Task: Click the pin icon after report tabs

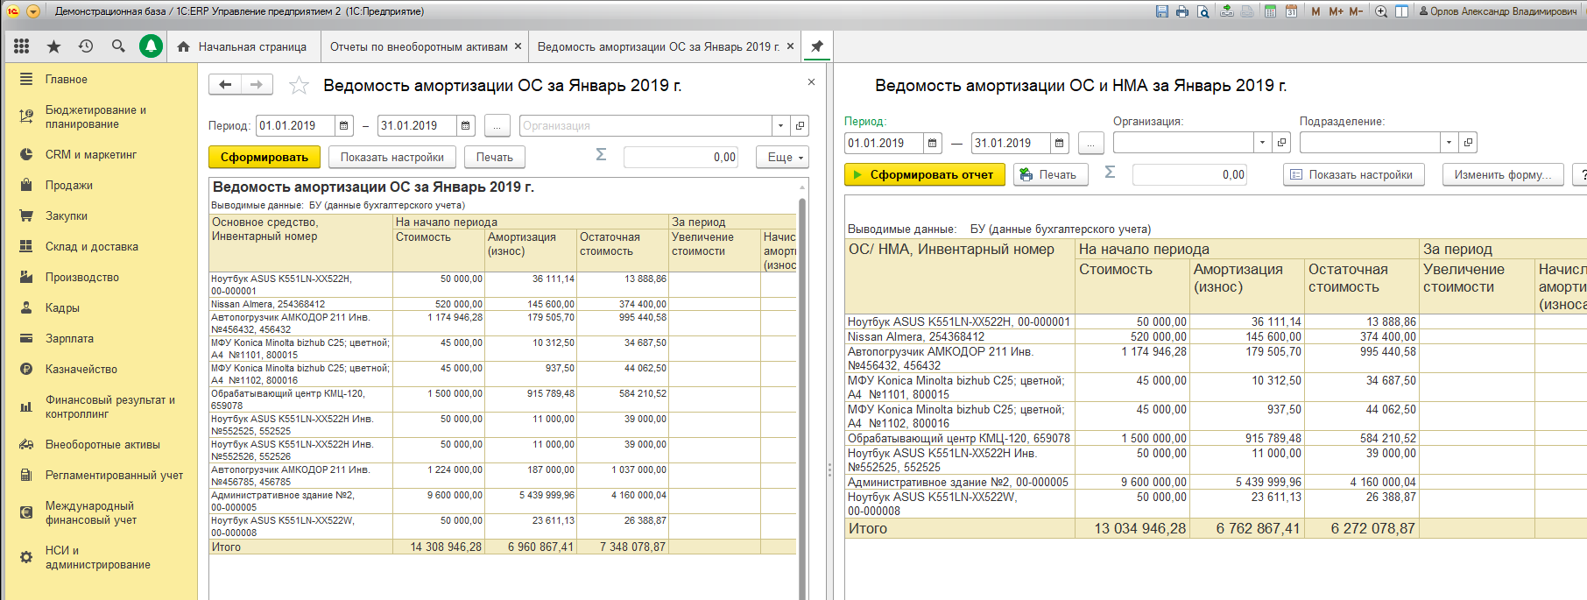Action: click(x=817, y=46)
